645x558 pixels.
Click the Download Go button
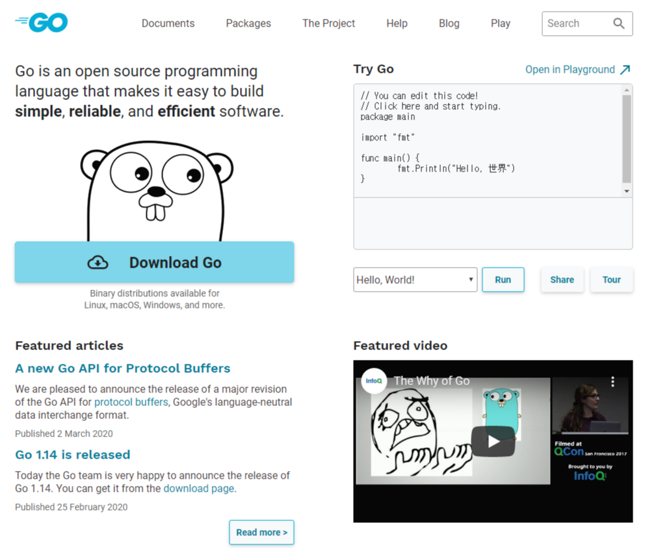154,262
